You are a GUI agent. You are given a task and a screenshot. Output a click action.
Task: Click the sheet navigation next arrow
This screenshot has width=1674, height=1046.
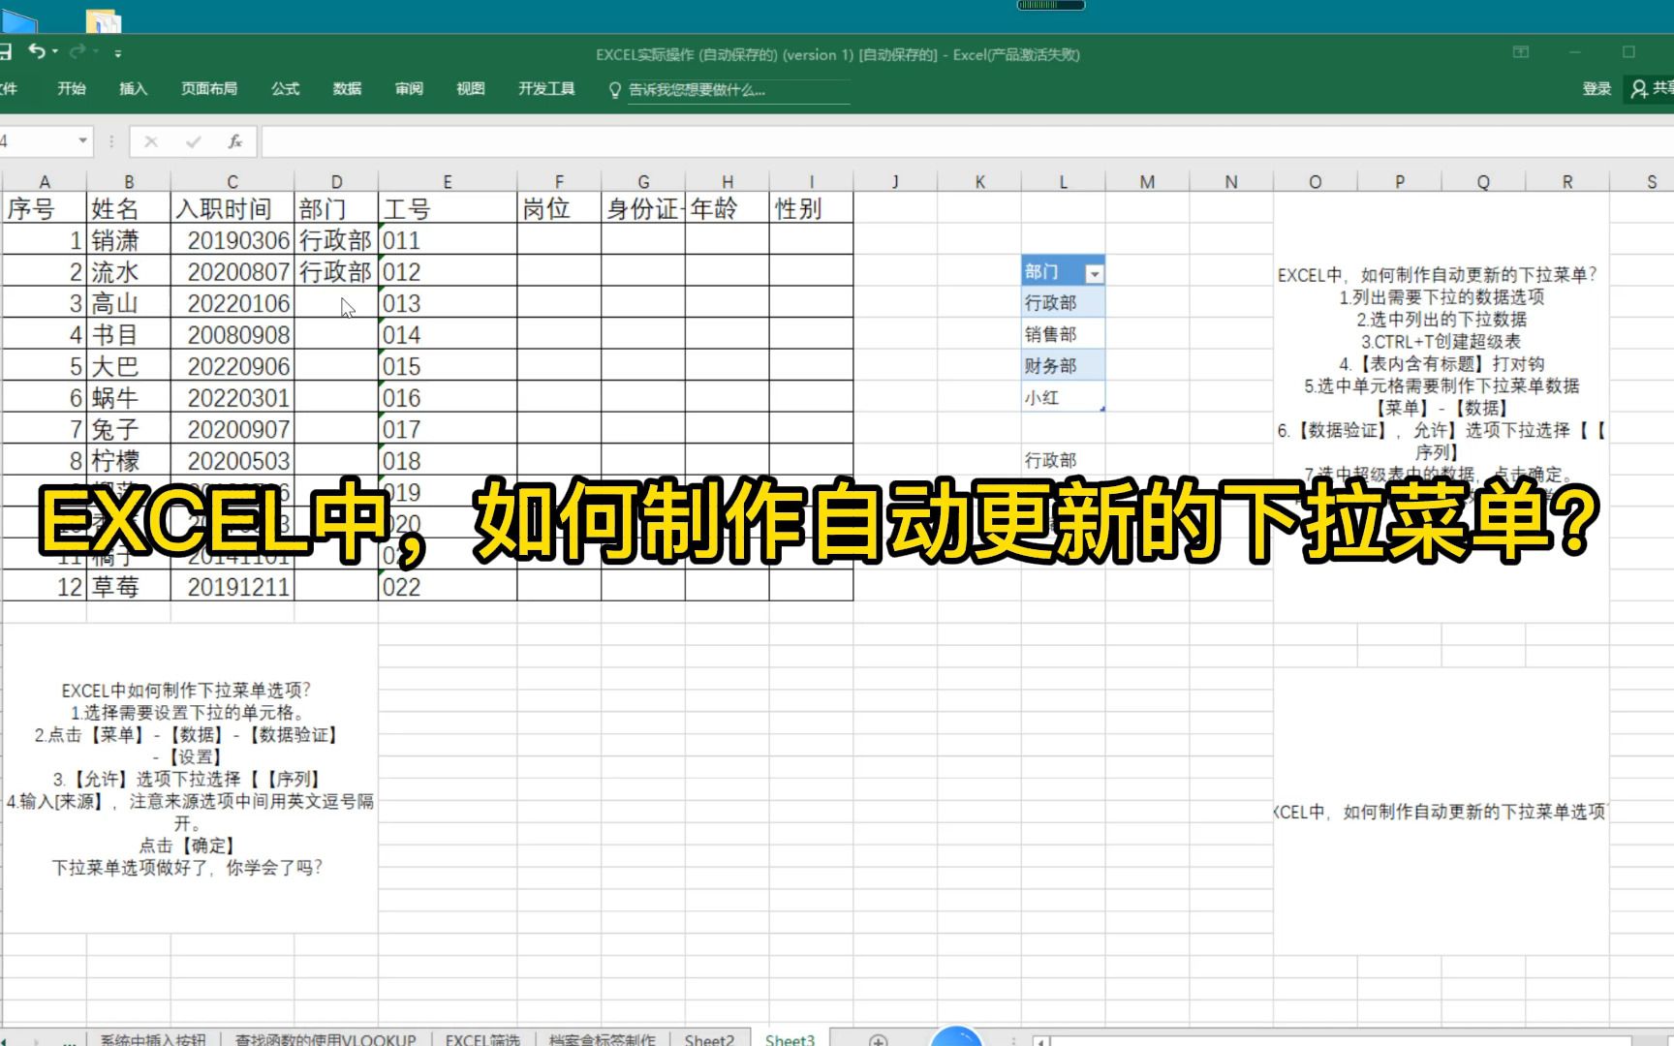pos(37,1042)
